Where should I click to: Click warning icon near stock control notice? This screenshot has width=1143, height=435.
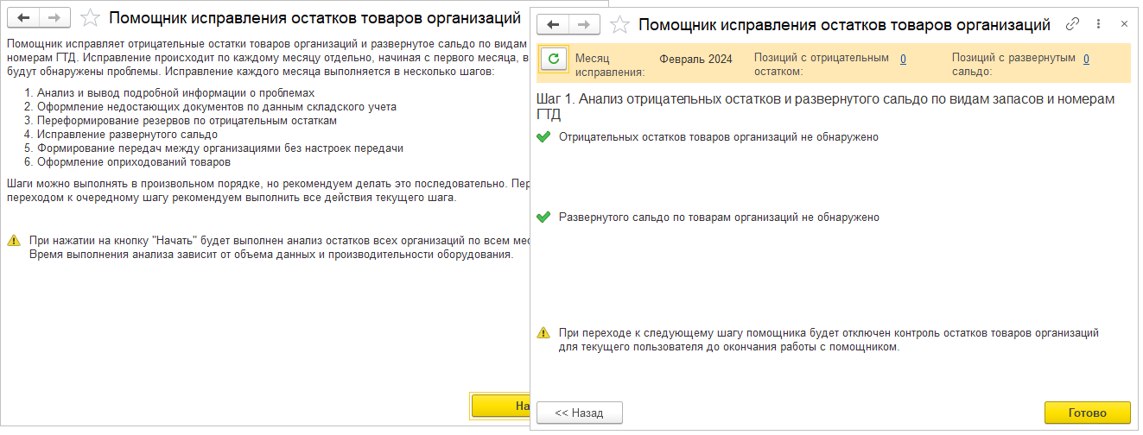tap(543, 332)
